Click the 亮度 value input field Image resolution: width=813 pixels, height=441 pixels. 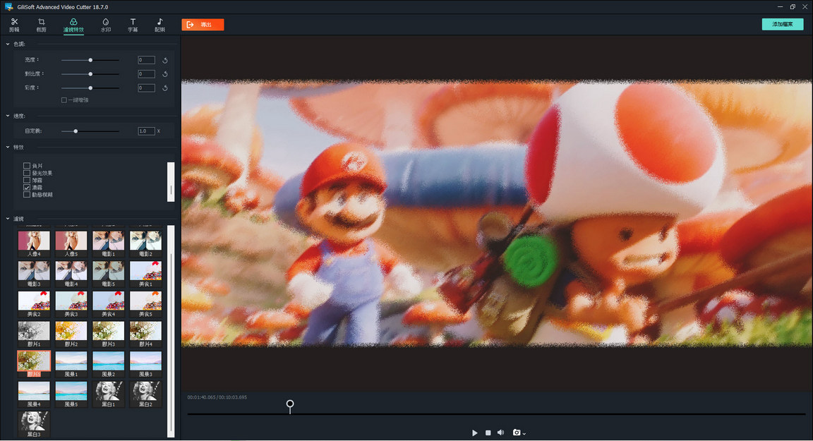146,60
